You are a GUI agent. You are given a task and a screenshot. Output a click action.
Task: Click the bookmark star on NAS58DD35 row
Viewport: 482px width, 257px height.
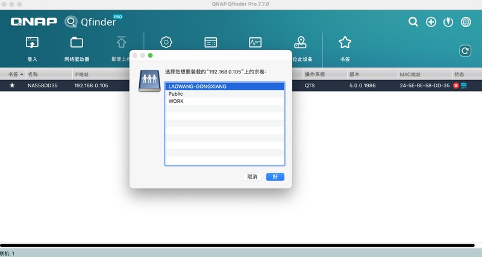[x=12, y=85]
